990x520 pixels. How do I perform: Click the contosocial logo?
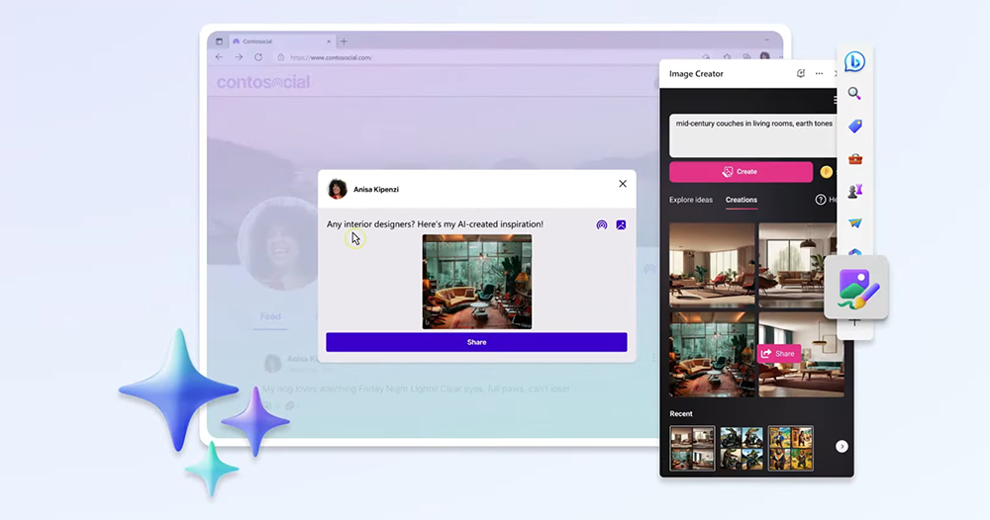click(263, 82)
